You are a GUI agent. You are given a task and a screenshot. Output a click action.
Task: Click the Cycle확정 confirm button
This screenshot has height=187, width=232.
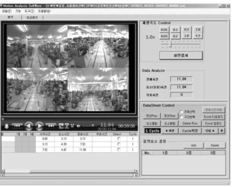pyautogui.click(x=190, y=131)
